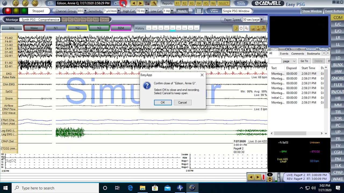Click the COM event button

tap(338, 18)
